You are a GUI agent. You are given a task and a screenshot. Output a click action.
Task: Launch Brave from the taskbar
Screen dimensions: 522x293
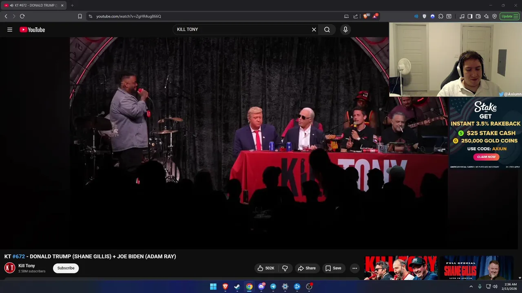tap(225, 286)
